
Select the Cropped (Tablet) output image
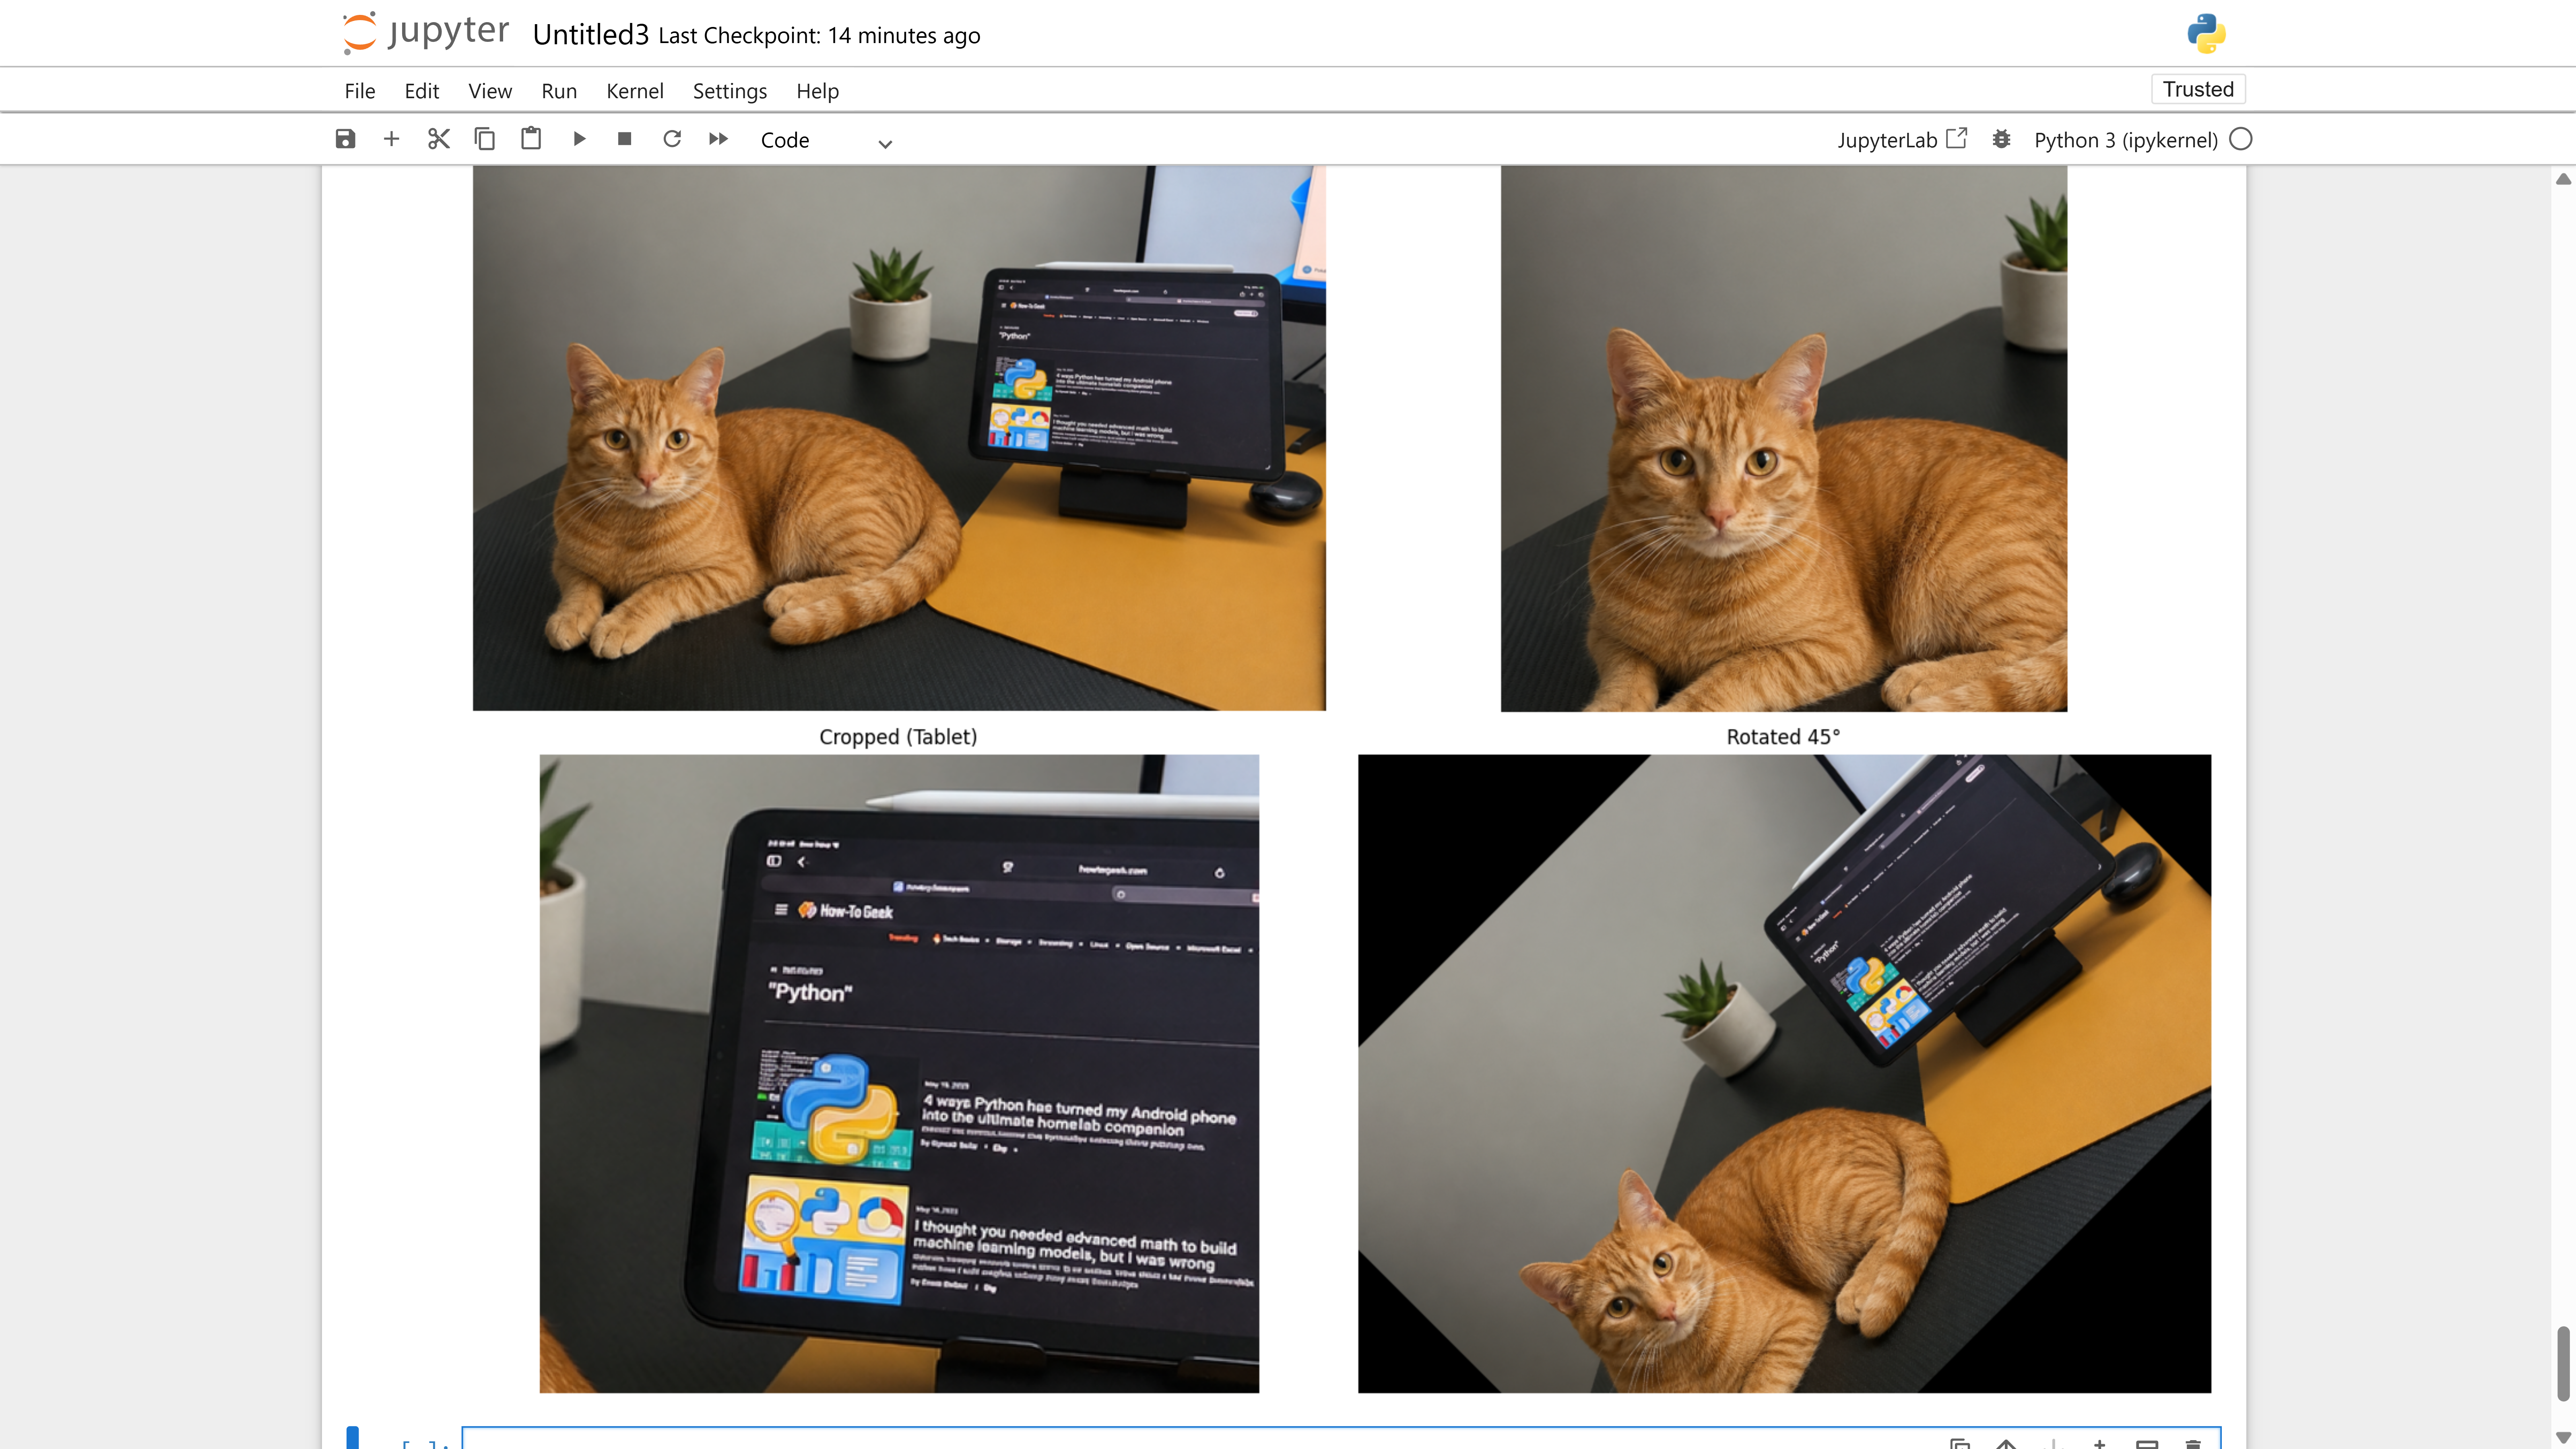899,1073
